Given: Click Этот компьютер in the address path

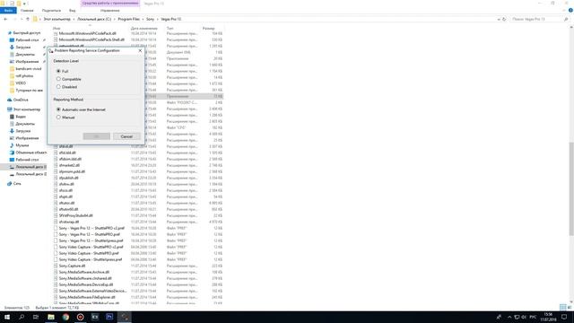Looking at the screenshot, I should pos(57,19).
